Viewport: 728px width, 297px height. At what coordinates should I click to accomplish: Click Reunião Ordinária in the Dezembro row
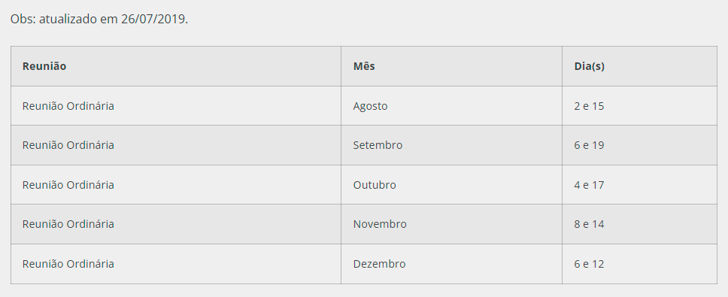tap(68, 264)
